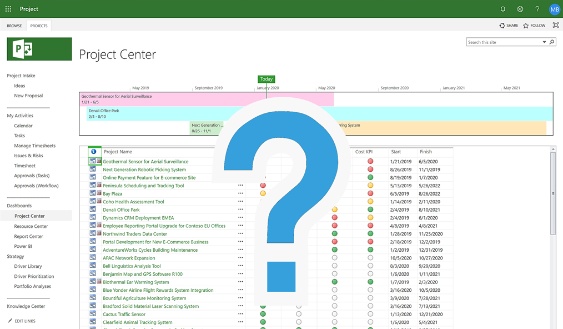
Task: Expand the search scope dropdown arrow
Action: point(544,42)
